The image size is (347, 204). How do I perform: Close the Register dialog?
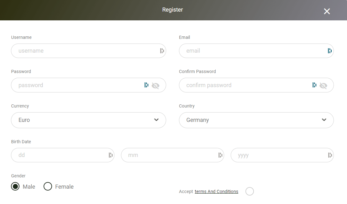pos(327,11)
